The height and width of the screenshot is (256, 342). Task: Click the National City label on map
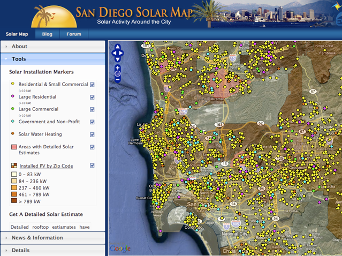(x=234, y=234)
